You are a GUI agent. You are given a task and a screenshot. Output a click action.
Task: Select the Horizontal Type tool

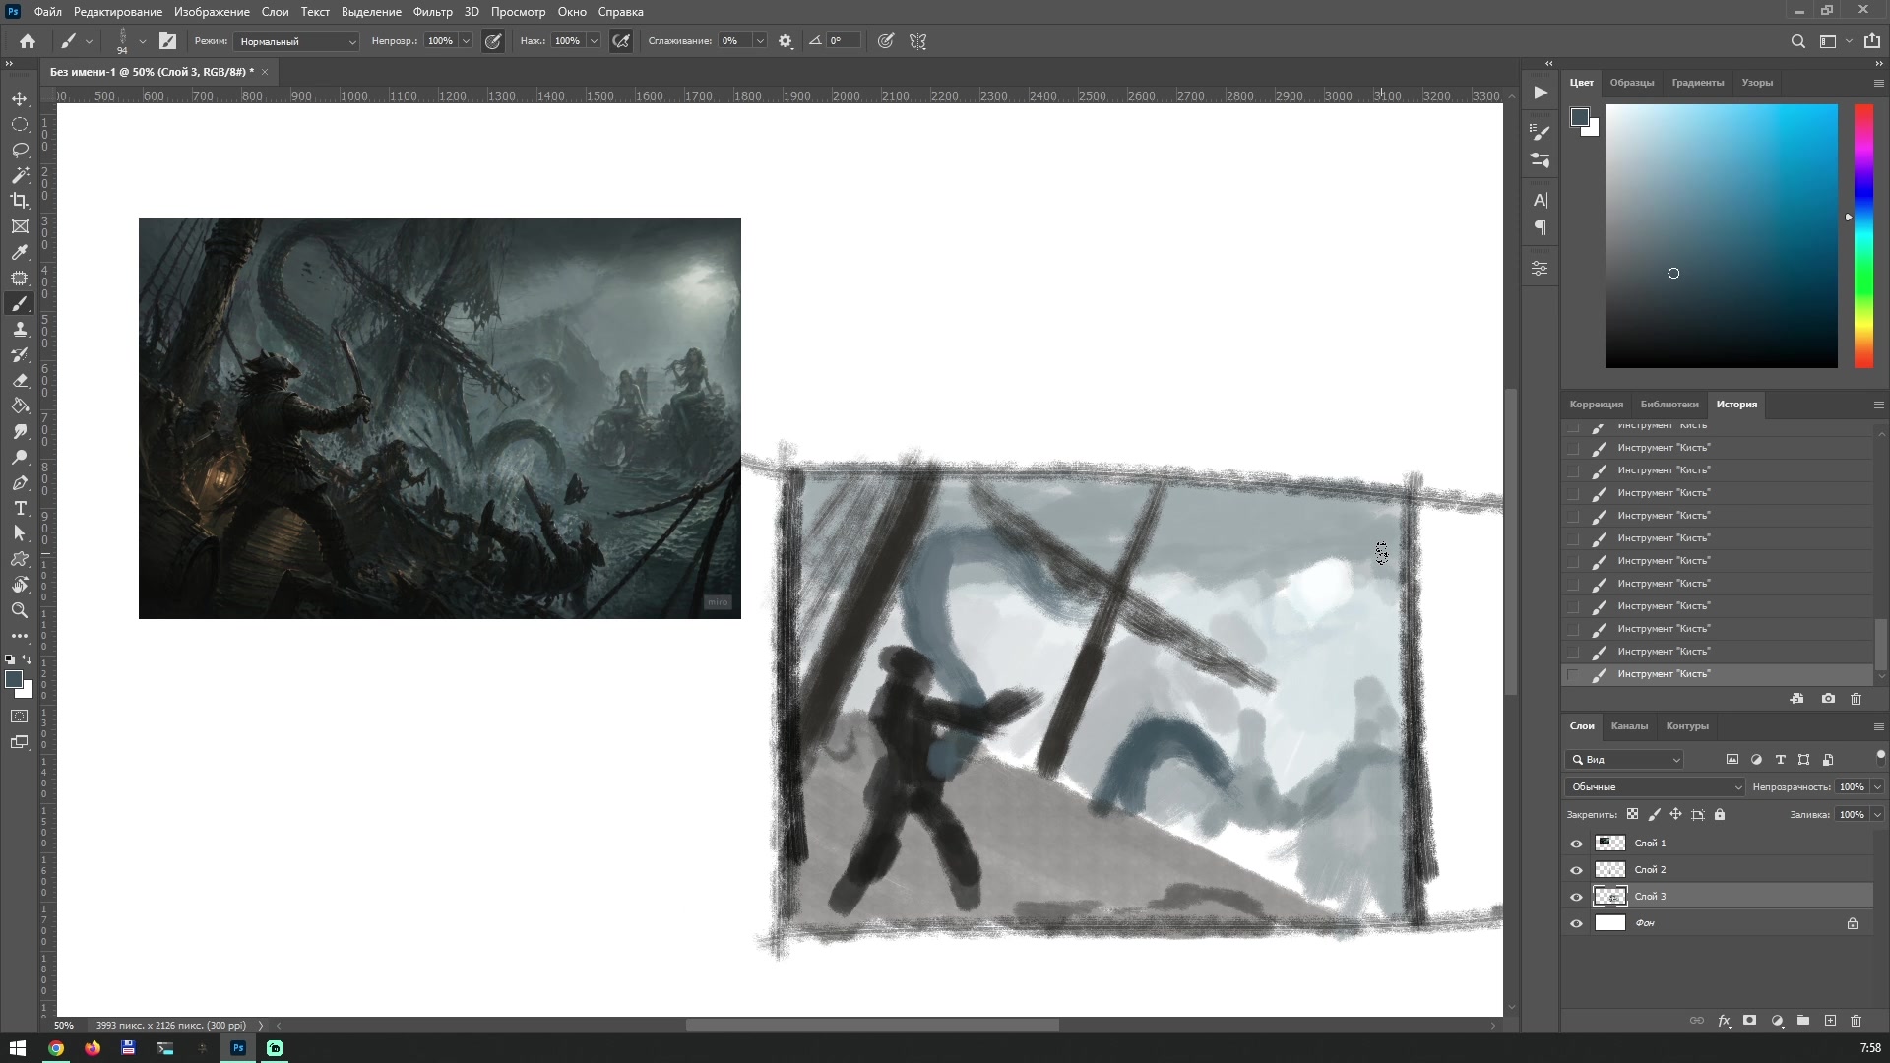(20, 509)
